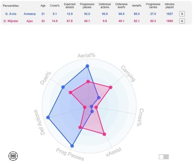Click the Def Actions axis label
194x164 pixels.
(x=39, y=122)
